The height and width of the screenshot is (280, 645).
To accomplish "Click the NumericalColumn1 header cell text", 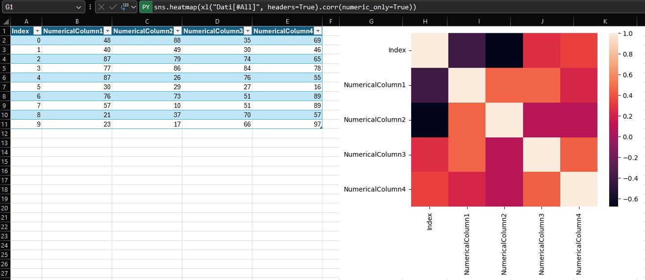I will point(73,30).
